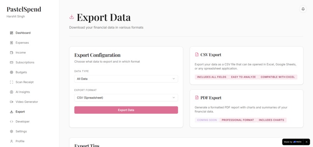Click the Export Configuration heading
Viewport: 313px width, 147px height.
click(97, 55)
